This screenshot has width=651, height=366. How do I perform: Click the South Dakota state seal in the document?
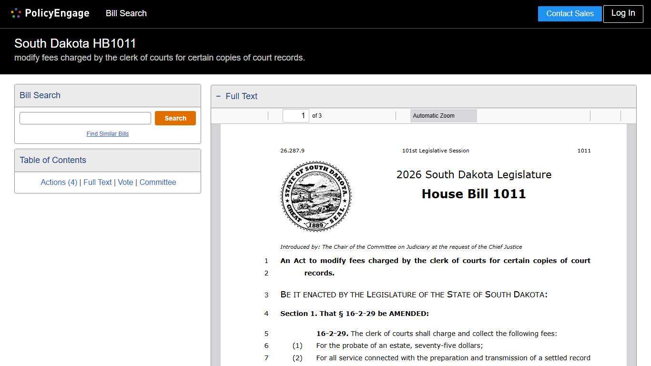(x=315, y=196)
